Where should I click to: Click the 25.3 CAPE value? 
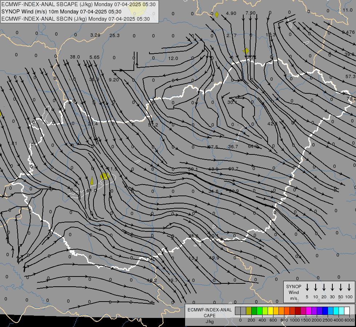(x=115, y=35)
